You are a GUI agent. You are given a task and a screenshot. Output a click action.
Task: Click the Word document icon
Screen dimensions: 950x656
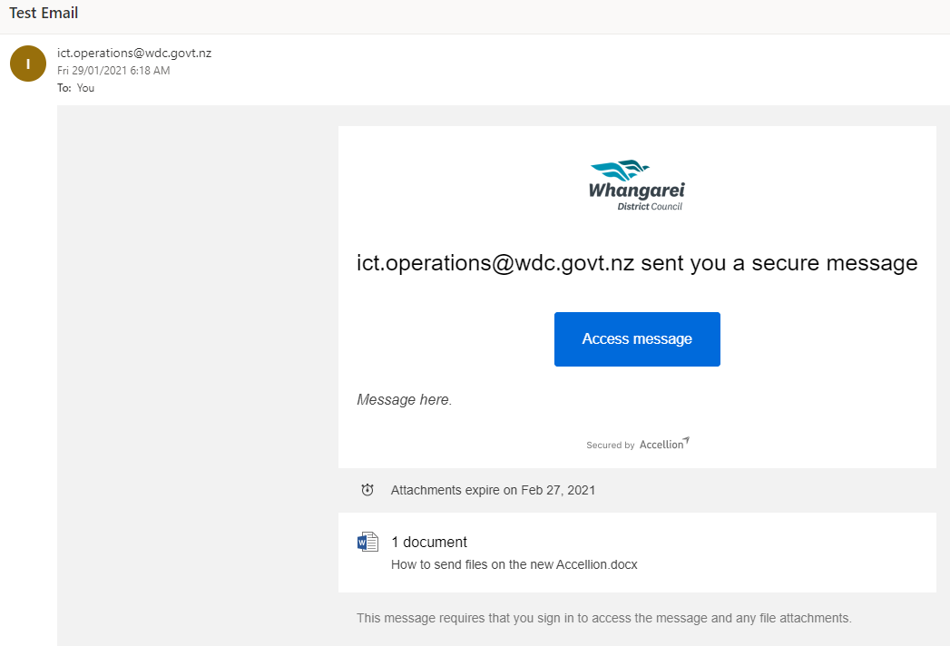tap(367, 543)
